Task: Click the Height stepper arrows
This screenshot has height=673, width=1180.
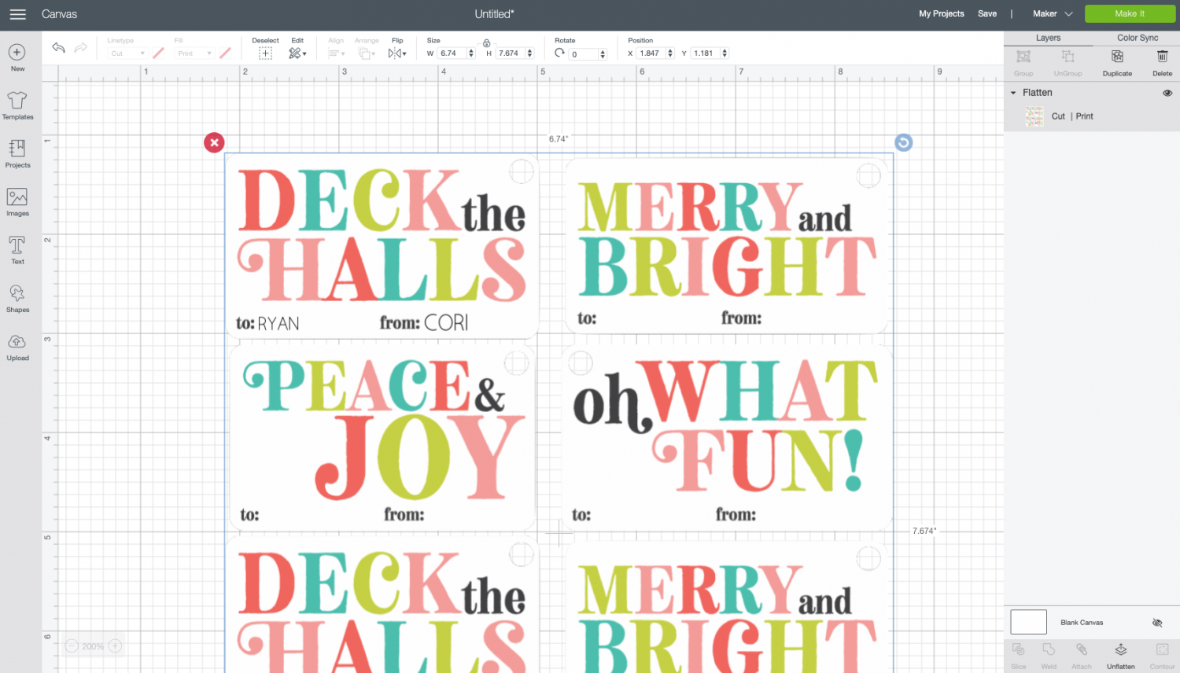Action: click(529, 53)
